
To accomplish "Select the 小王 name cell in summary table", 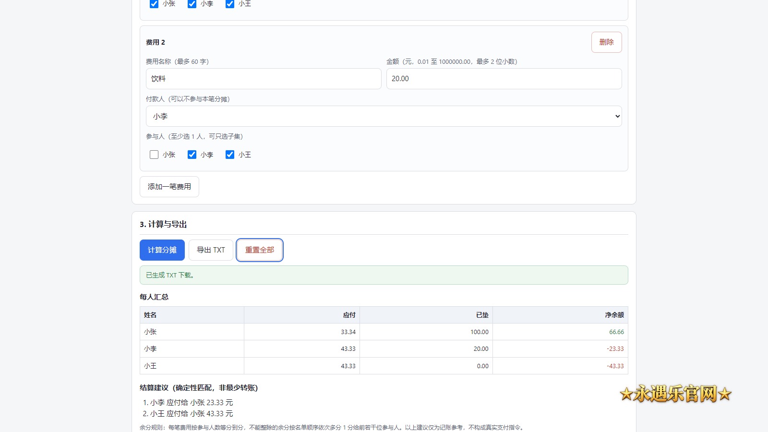I will coord(192,366).
